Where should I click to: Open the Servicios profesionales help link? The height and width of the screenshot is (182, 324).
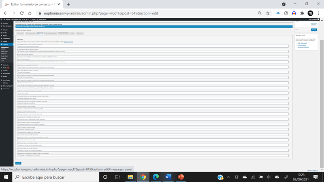tap(303, 47)
